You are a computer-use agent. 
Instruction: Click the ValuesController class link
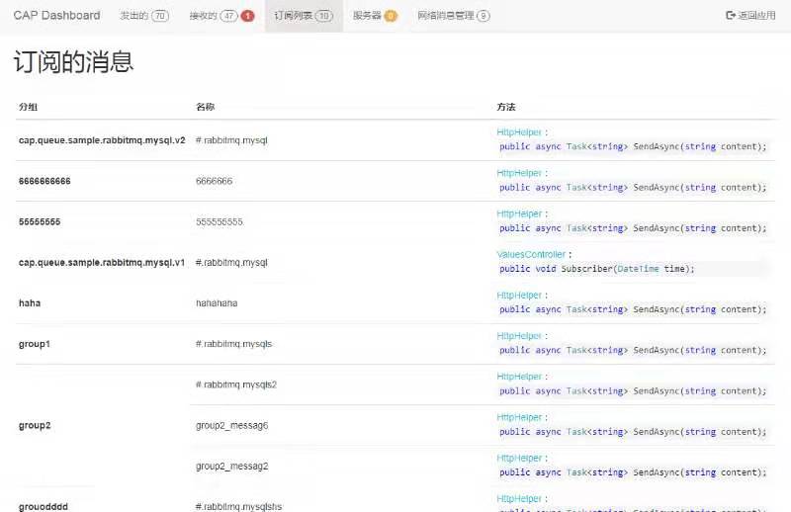tap(531, 254)
